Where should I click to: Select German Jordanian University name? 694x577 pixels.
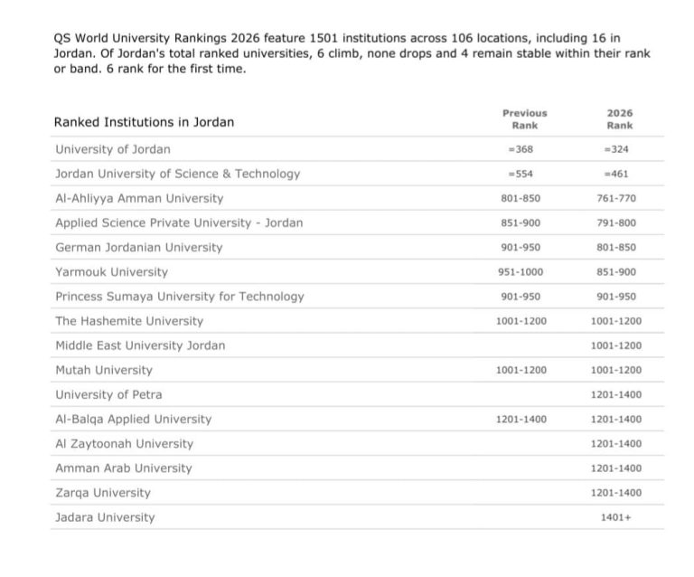(x=138, y=247)
